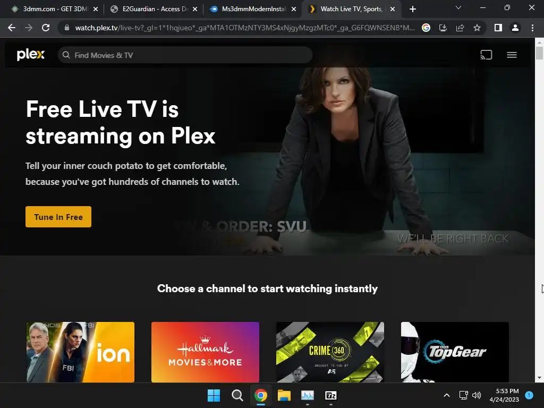Switch to the Ms3dmmModernInstall tab

(251, 9)
